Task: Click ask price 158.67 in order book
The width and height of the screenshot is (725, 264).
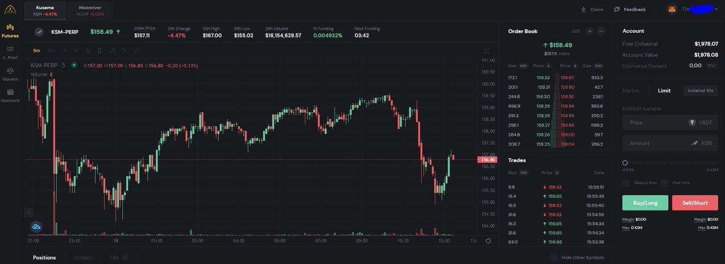Action: 567,77
